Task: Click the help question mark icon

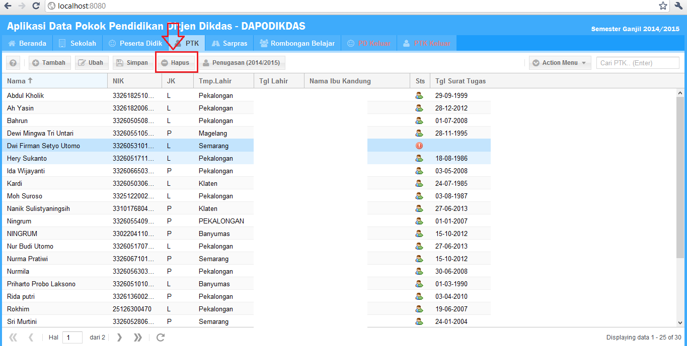Action: 13,62
